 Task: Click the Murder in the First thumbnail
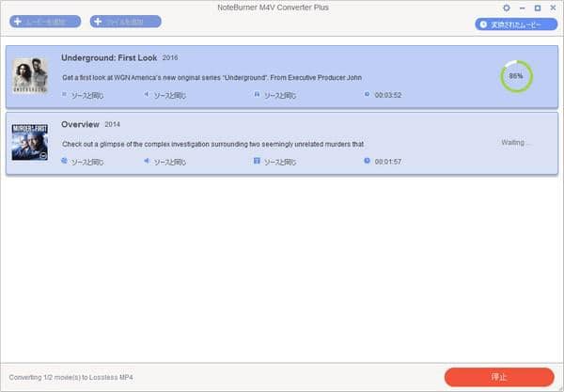30,143
